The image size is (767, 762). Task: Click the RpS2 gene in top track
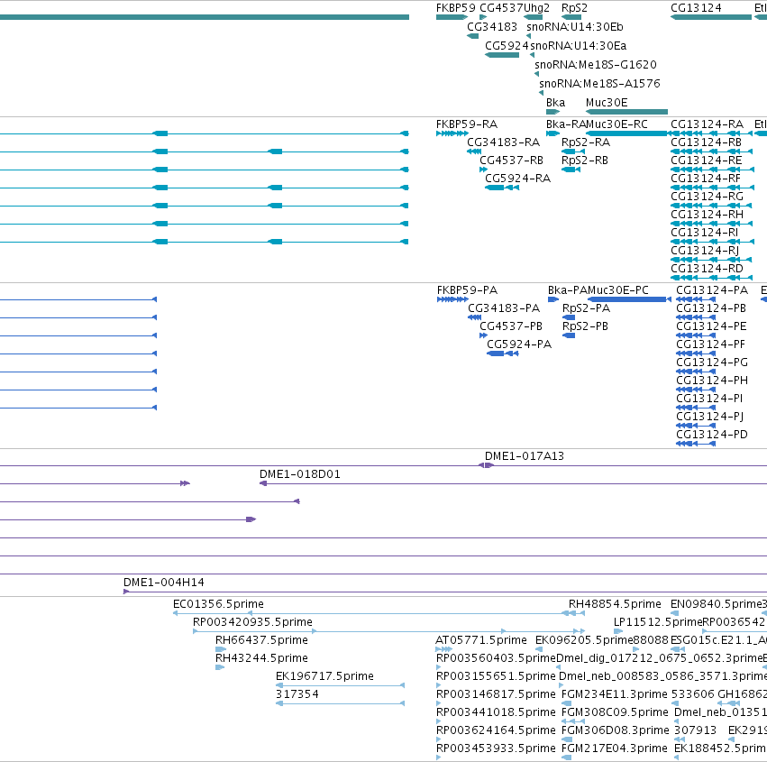(571, 17)
